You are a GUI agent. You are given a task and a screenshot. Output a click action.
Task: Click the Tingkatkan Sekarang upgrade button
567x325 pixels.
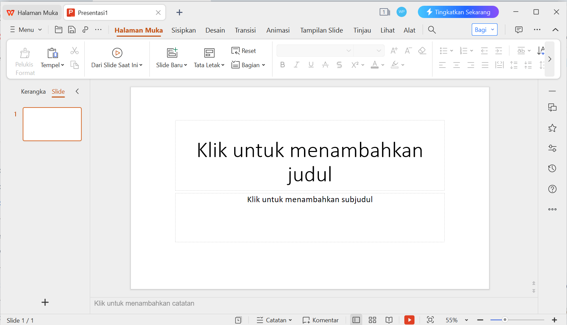point(458,12)
